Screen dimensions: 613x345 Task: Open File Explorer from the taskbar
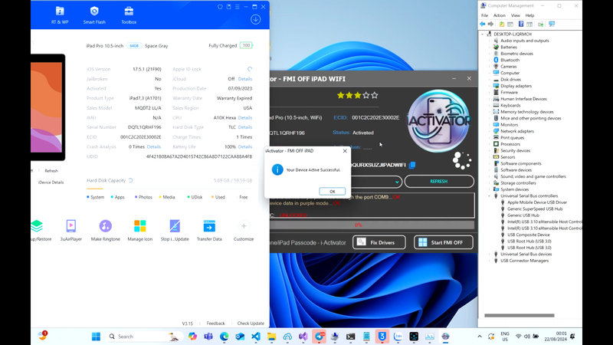(272, 337)
